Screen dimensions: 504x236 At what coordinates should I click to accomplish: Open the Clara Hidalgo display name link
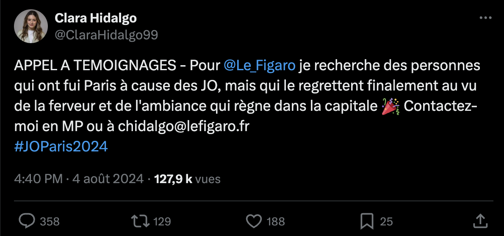click(x=95, y=18)
